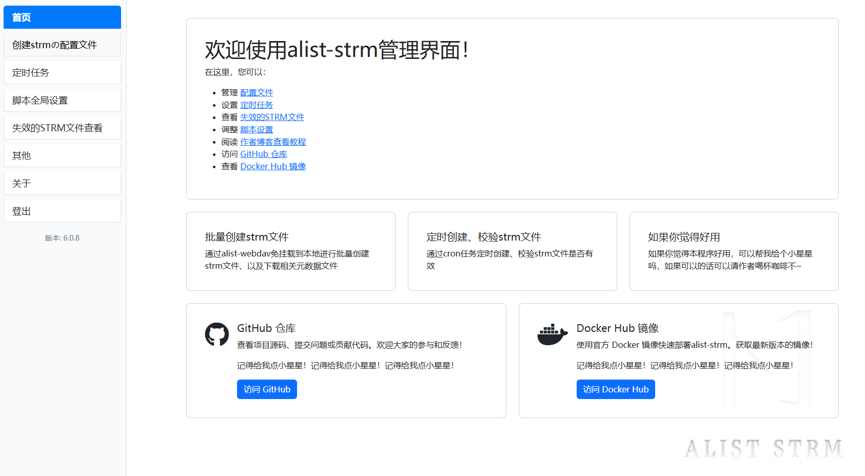This screenshot has width=865, height=476.
Task: Follow the 配置文件 link
Action: [x=257, y=92]
